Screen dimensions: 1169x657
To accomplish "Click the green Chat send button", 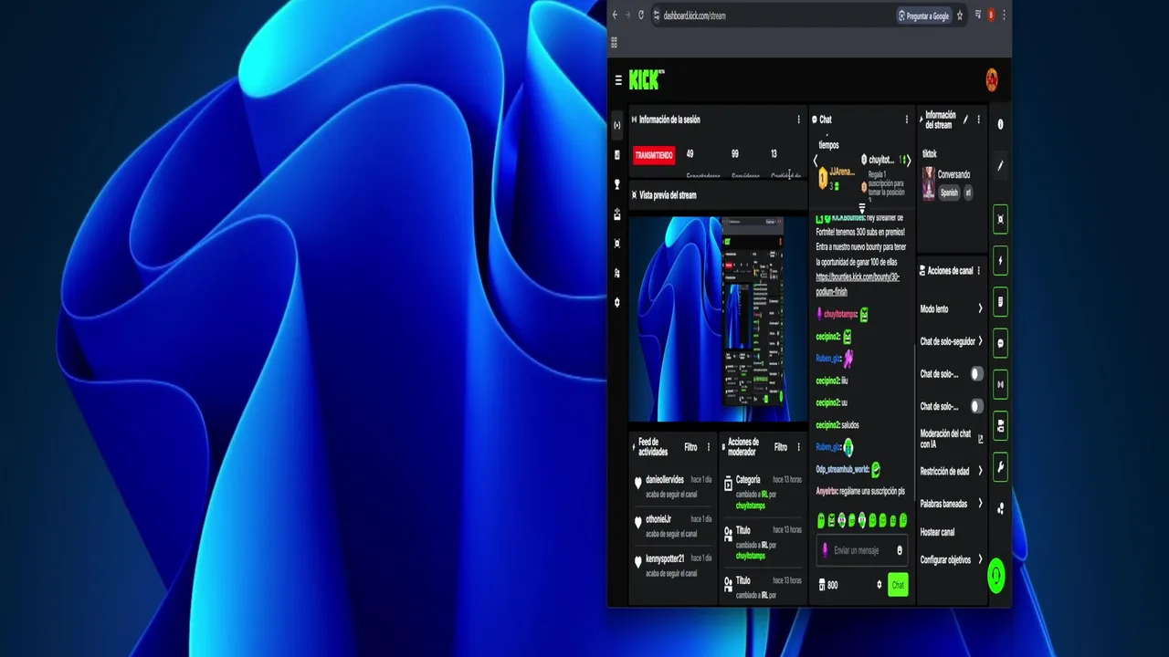I will [x=898, y=585].
